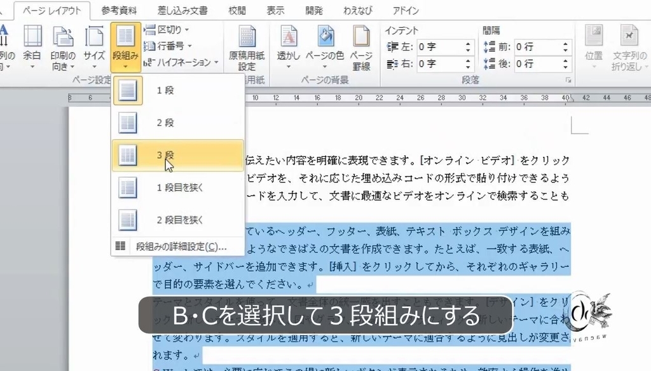Increase spacing 前 with up arrow

pyautogui.click(x=565, y=44)
